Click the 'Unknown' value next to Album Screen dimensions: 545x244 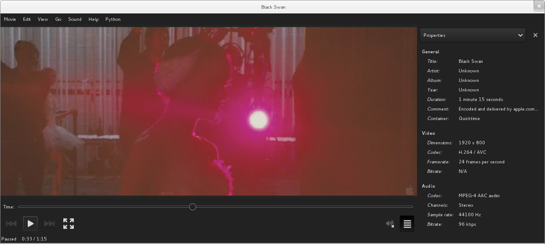pyautogui.click(x=469, y=80)
